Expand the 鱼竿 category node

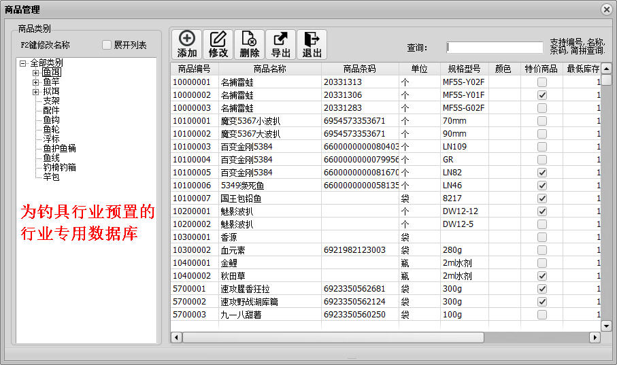click(x=36, y=82)
